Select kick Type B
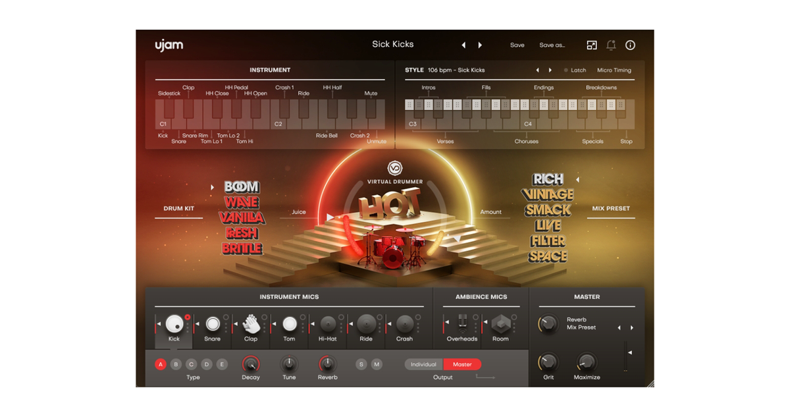The width and height of the screenshot is (790, 417). (176, 364)
